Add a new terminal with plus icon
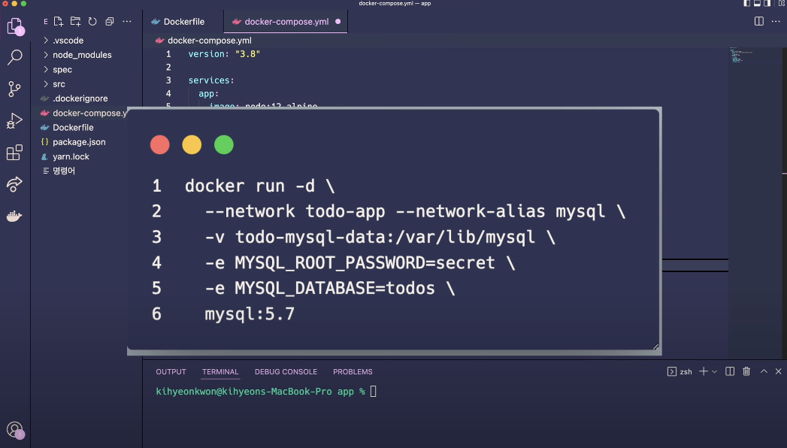 pos(703,371)
